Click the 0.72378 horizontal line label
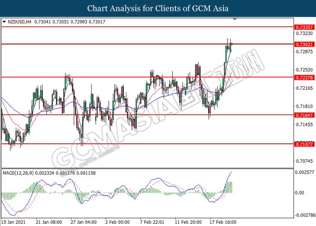Viewport: 316px width, 226px height. coord(304,77)
